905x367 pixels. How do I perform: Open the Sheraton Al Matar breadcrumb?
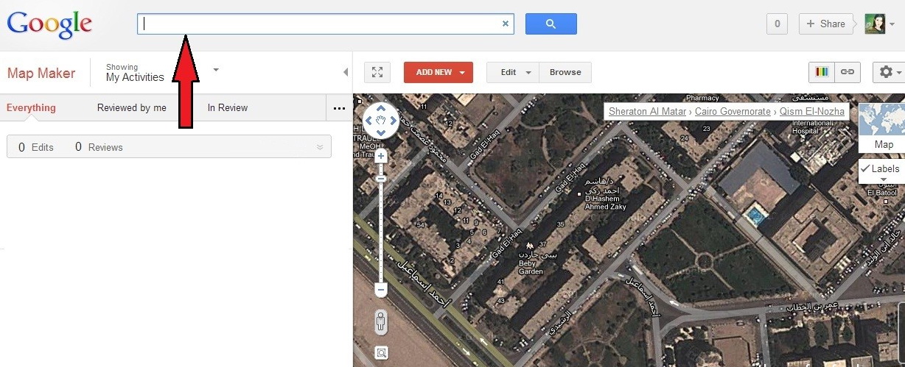(x=646, y=112)
